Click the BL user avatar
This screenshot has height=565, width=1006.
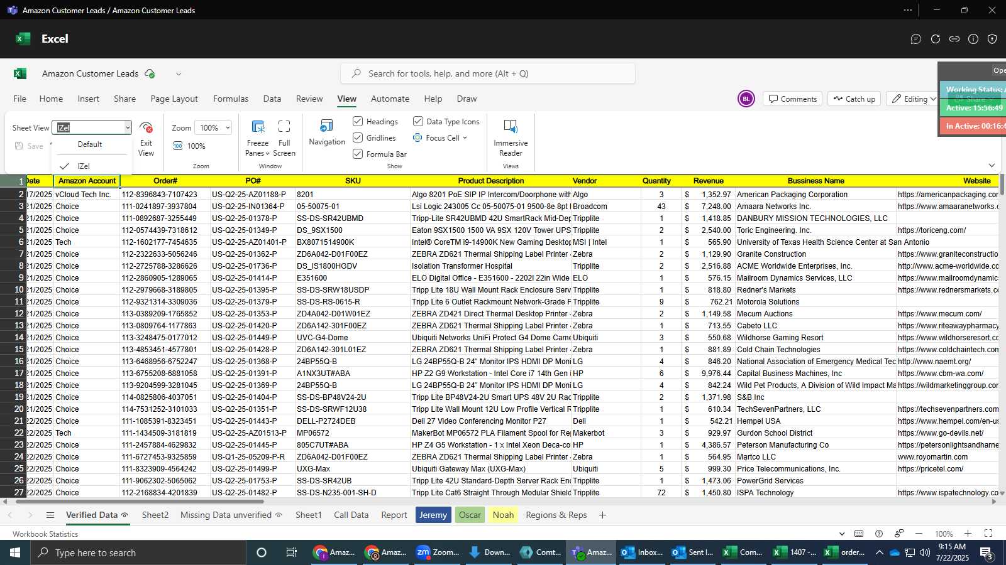746,99
